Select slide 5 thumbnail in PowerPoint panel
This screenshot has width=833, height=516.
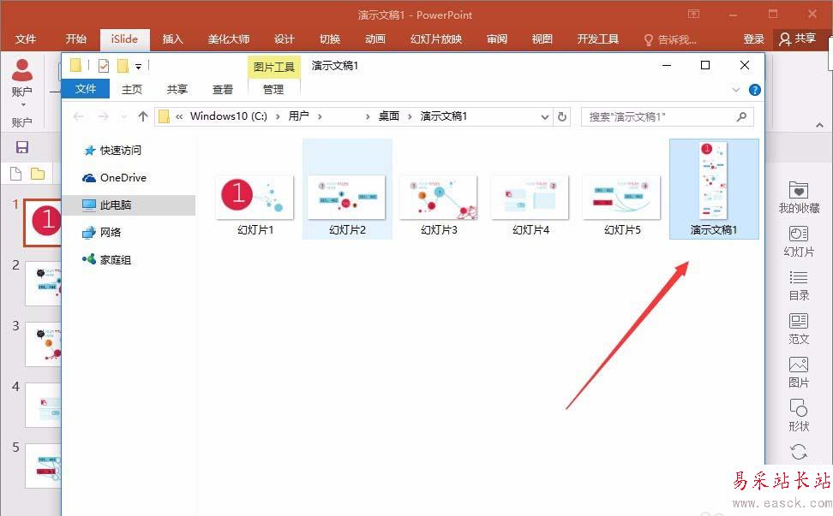pyautogui.click(x=43, y=466)
